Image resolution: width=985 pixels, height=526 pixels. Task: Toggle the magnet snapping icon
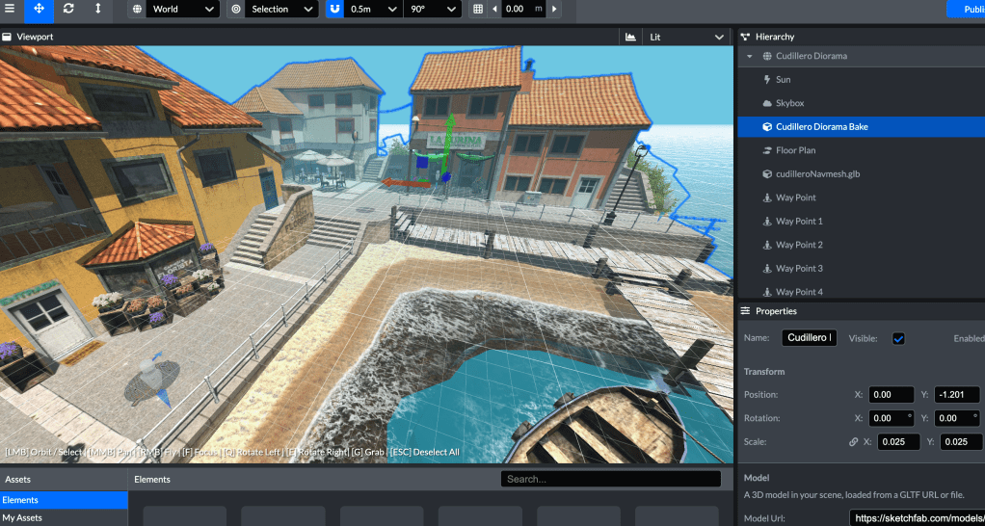pos(334,9)
